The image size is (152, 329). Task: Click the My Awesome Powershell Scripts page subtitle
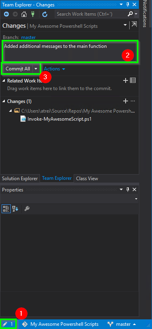64,26
